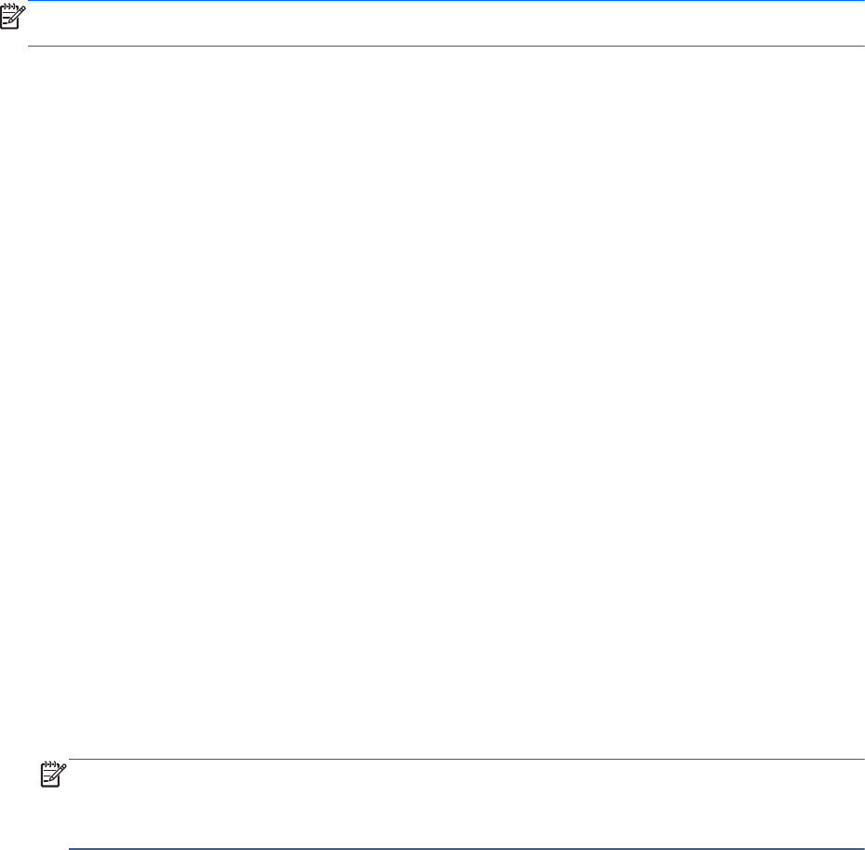
Task: Click the notepad page of the lower note icon
Action: coord(49,776)
